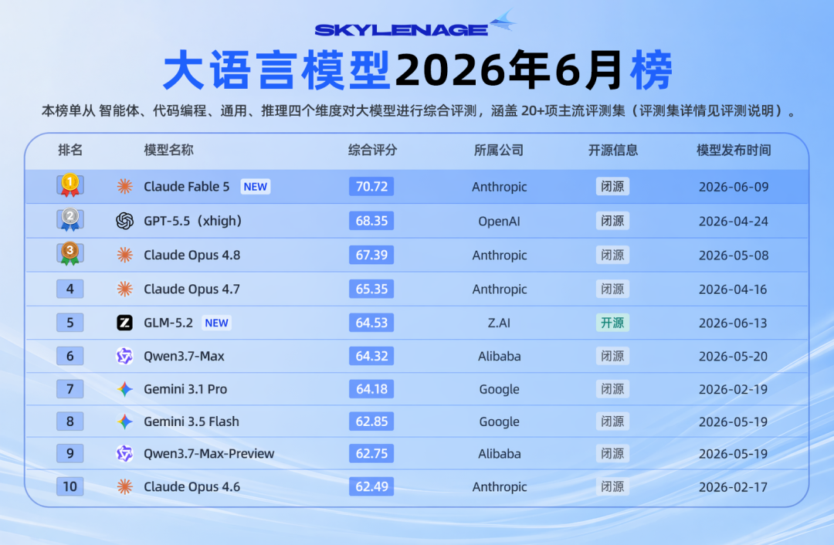The width and height of the screenshot is (834, 545).
Task: Click the 62.49 score badge
Action: tap(371, 486)
